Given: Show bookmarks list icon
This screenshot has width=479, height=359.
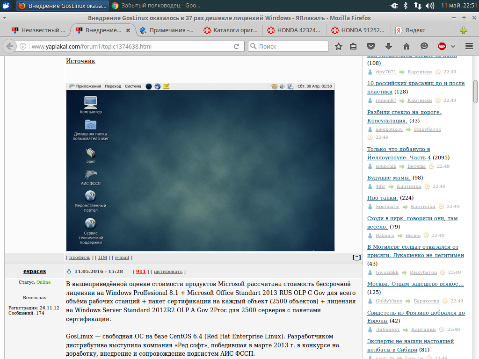Looking at the screenshot, I should tap(353, 46).
